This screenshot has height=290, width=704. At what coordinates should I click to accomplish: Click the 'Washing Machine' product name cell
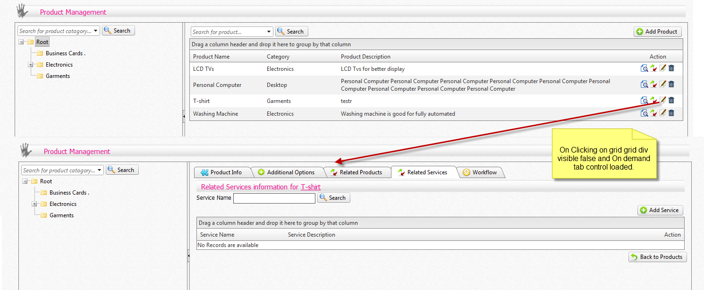(x=215, y=114)
